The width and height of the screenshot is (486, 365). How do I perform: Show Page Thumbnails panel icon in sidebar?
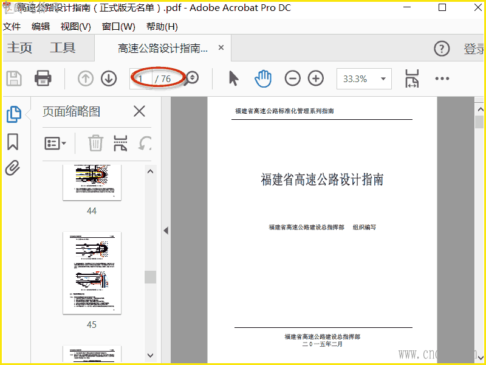pyautogui.click(x=14, y=114)
